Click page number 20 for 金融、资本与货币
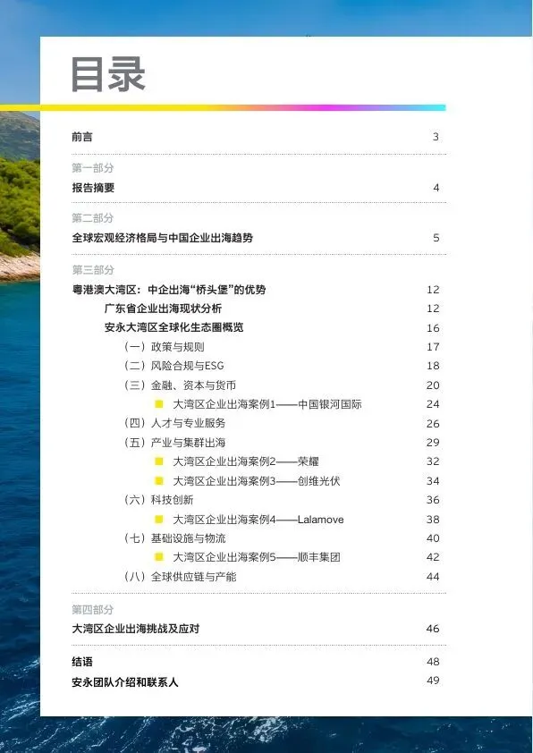Image resolution: width=533 pixels, height=753 pixels. point(433,385)
